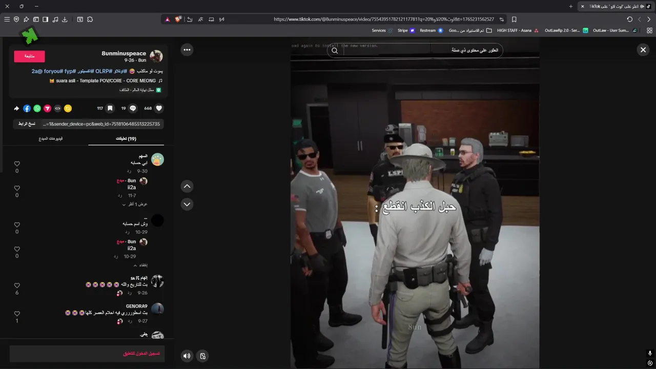Bookmark this page icon

pos(514,19)
